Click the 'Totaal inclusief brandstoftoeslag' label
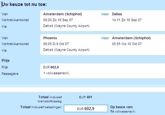Image resolution: width=165 pixels, height=115 pixels. coord(50,99)
